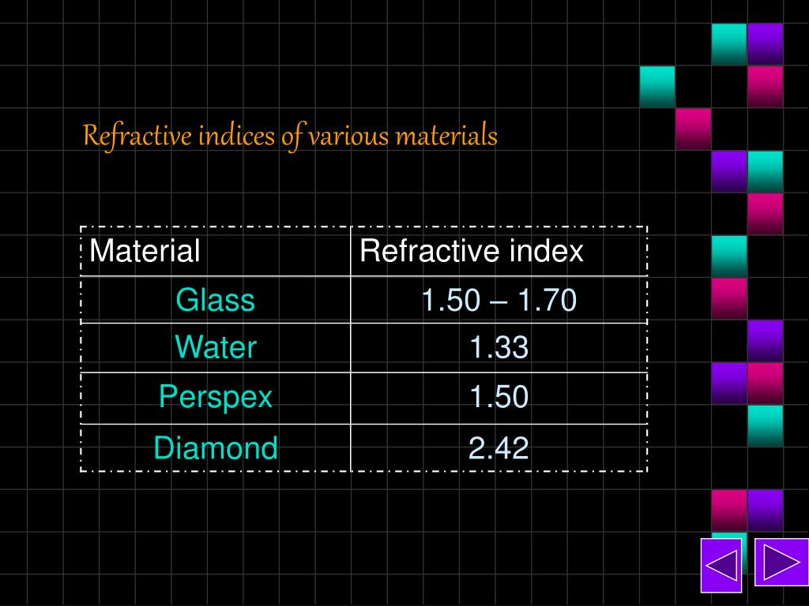Go to the next slide arrow button
This screenshot has width=809, height=606.
pyautogui.click(x=781, y=562)
